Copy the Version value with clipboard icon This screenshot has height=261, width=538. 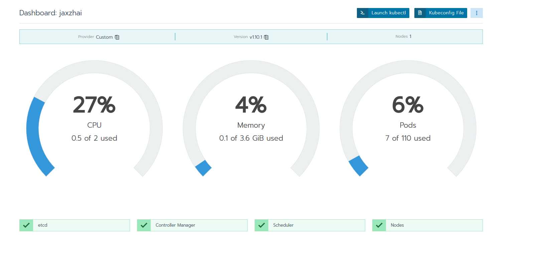[x=266, y=37]
